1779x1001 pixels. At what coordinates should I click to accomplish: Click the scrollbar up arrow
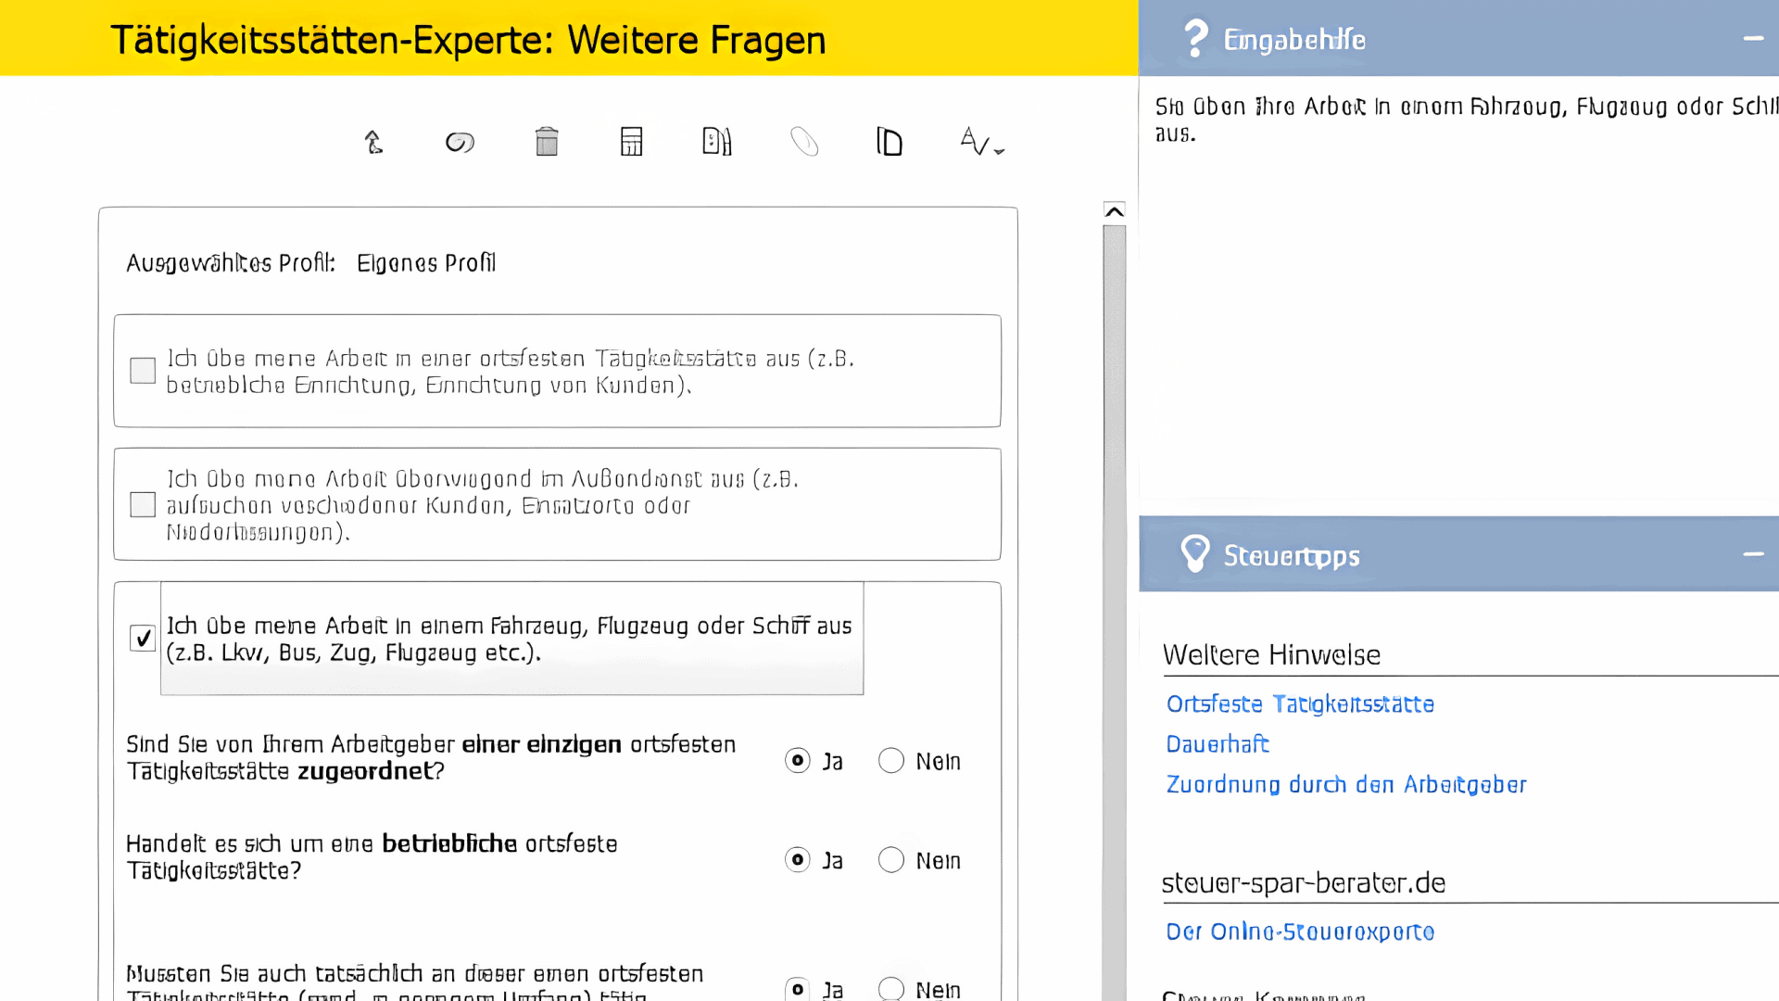tap(1114, 211)
